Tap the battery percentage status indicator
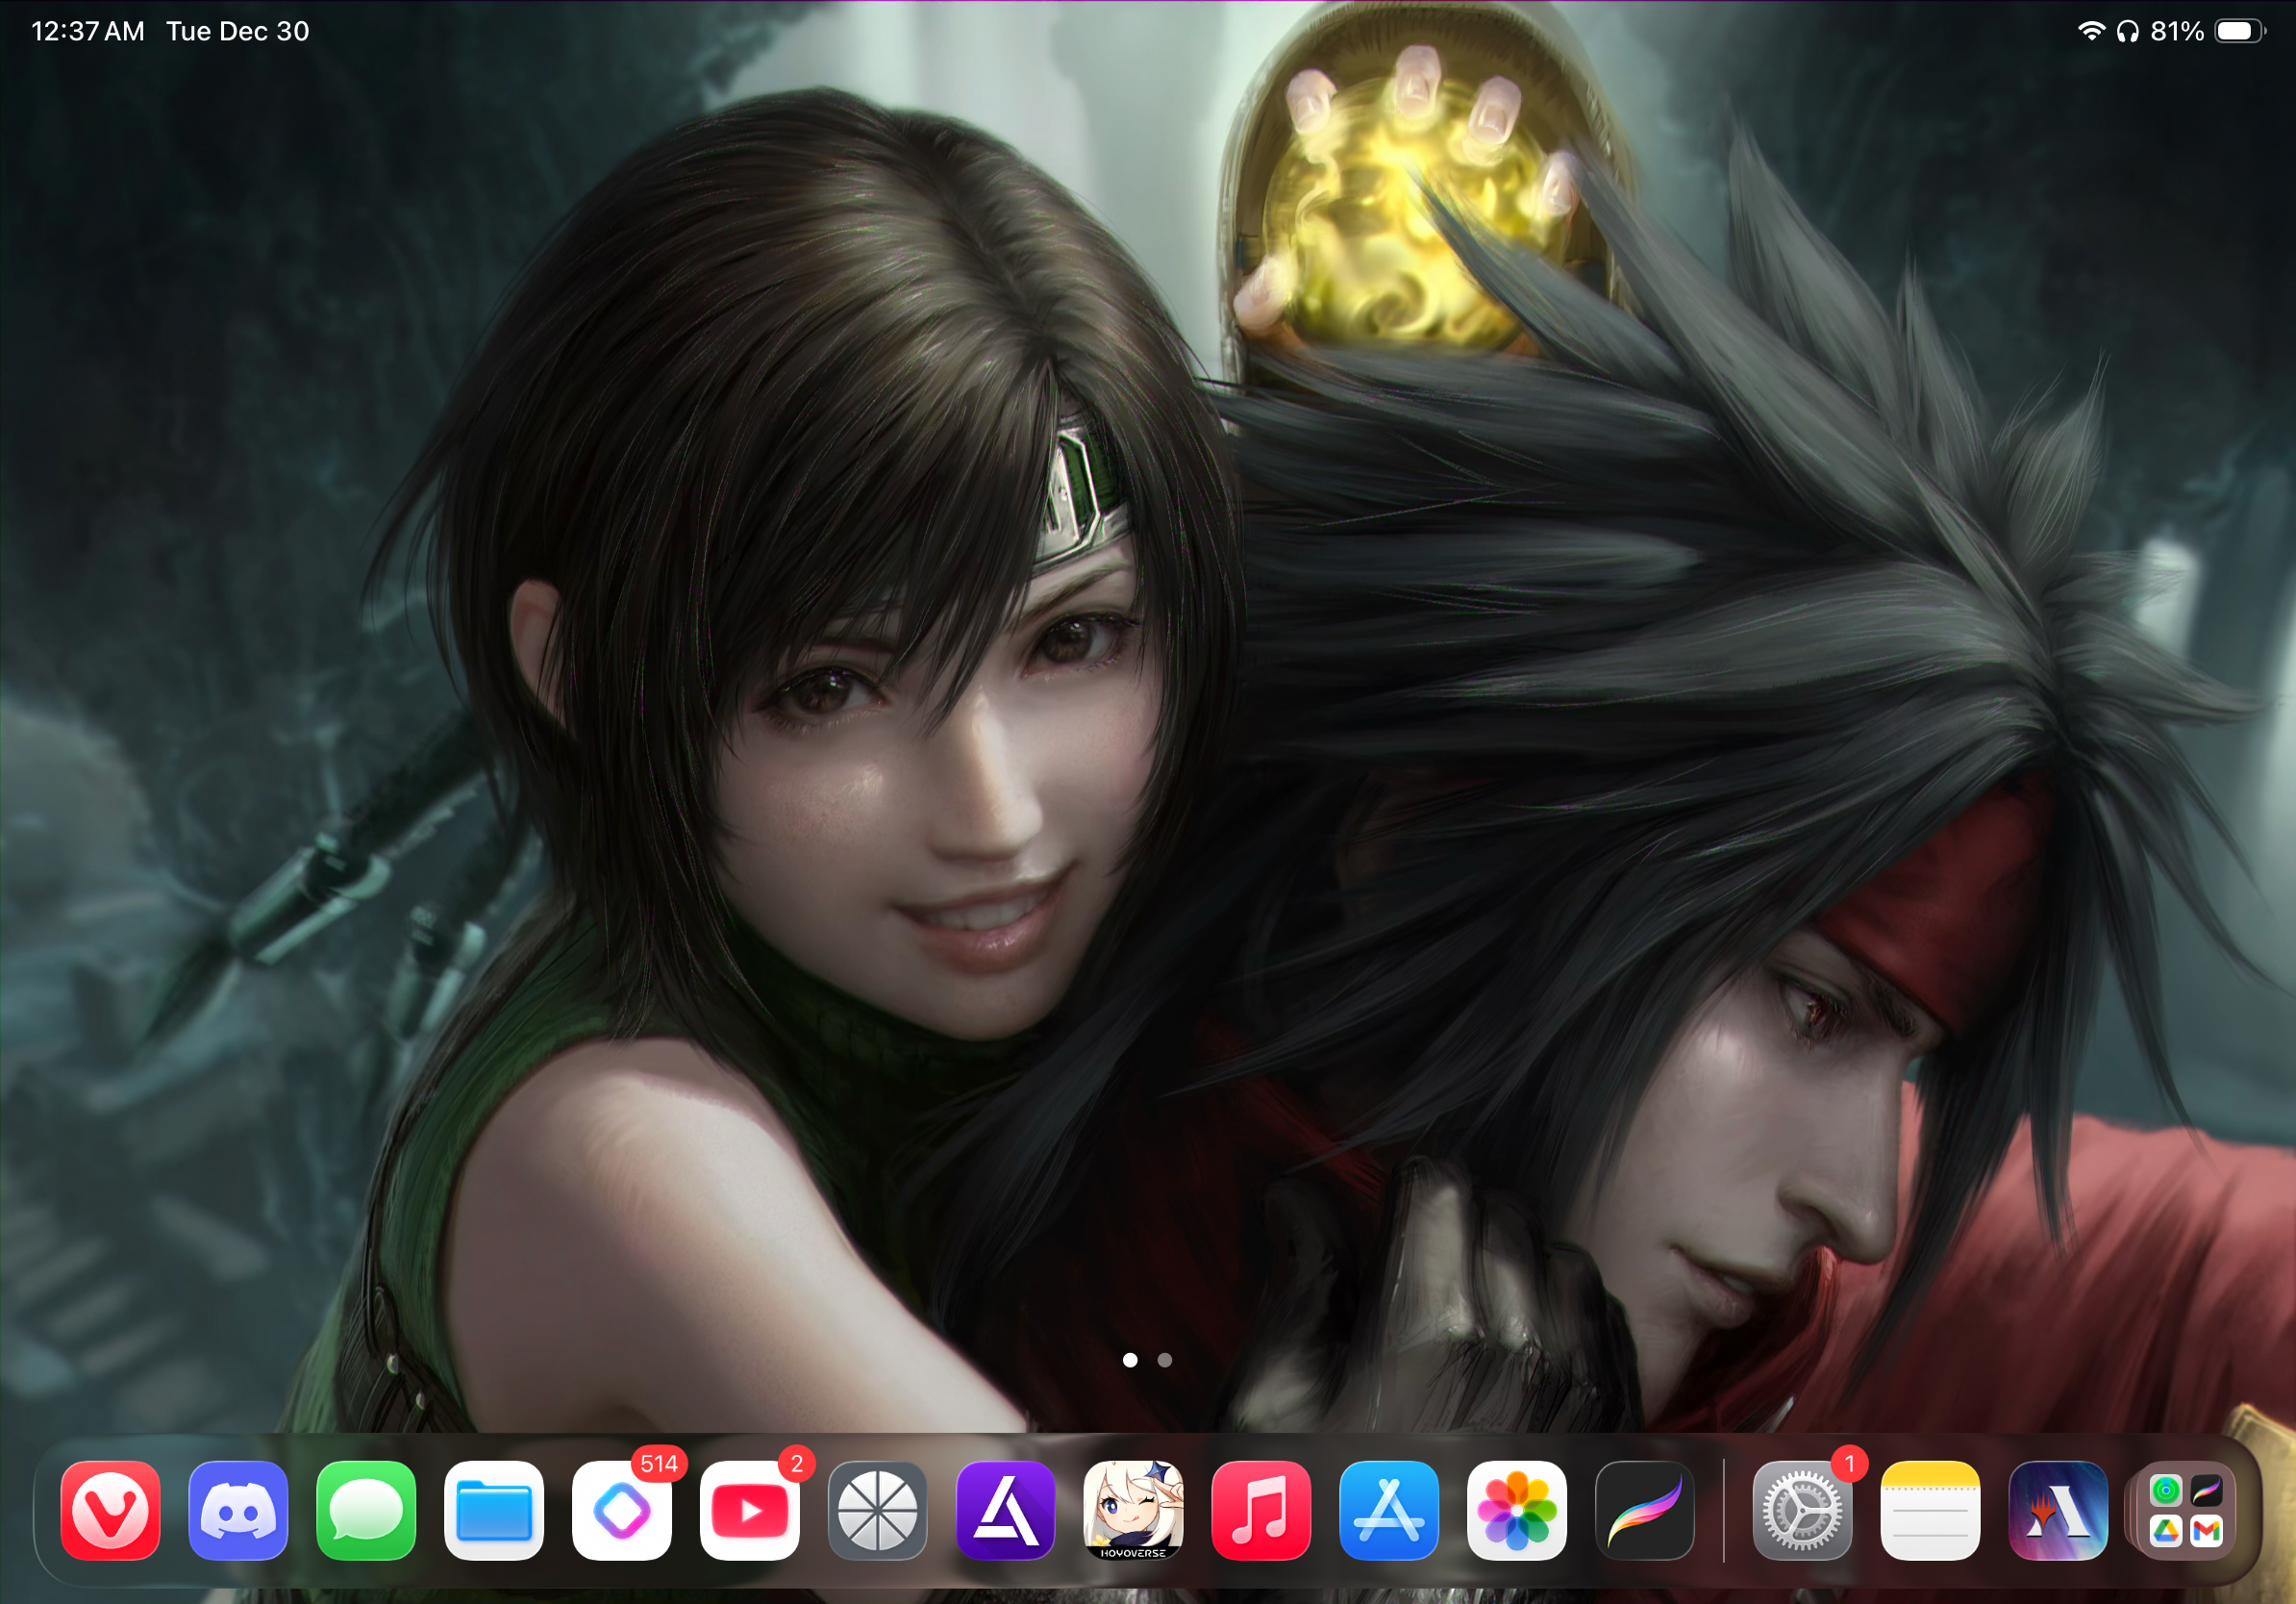 [x=2177, y=31]
